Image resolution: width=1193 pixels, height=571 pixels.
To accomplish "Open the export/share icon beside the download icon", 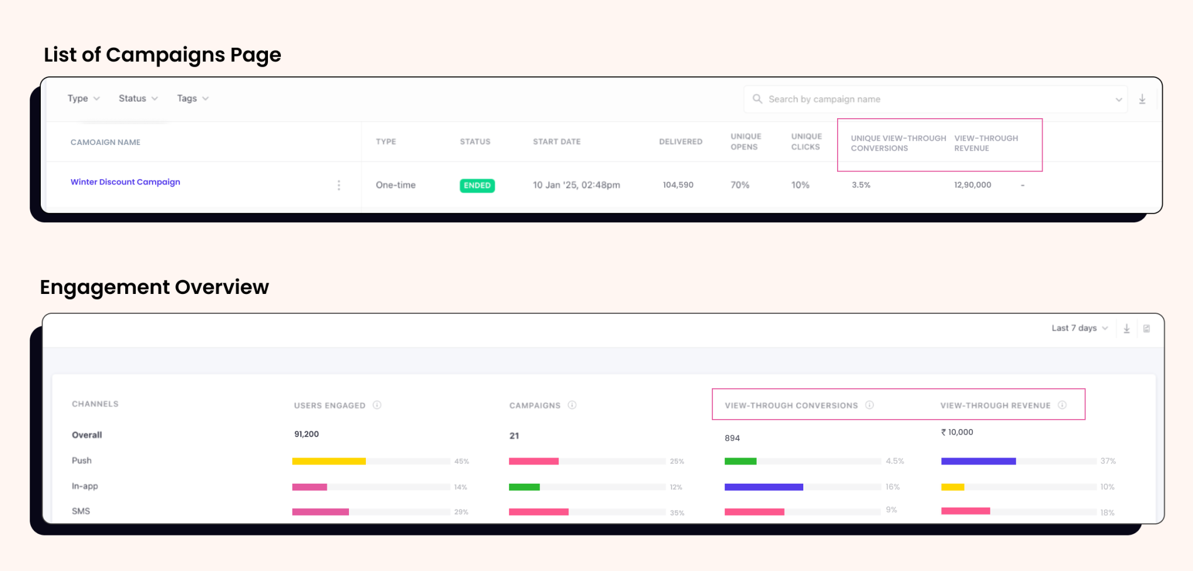I will click(x=1146, y=328).
